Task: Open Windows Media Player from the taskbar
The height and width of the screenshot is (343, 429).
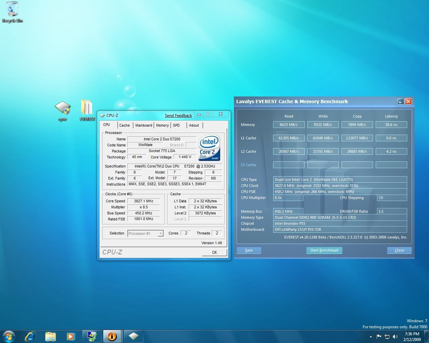Action: [x=70, y=336]
